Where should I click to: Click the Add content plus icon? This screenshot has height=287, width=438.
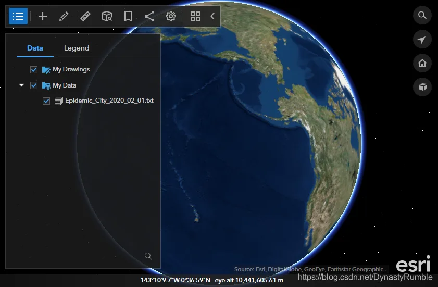(43, 16)
